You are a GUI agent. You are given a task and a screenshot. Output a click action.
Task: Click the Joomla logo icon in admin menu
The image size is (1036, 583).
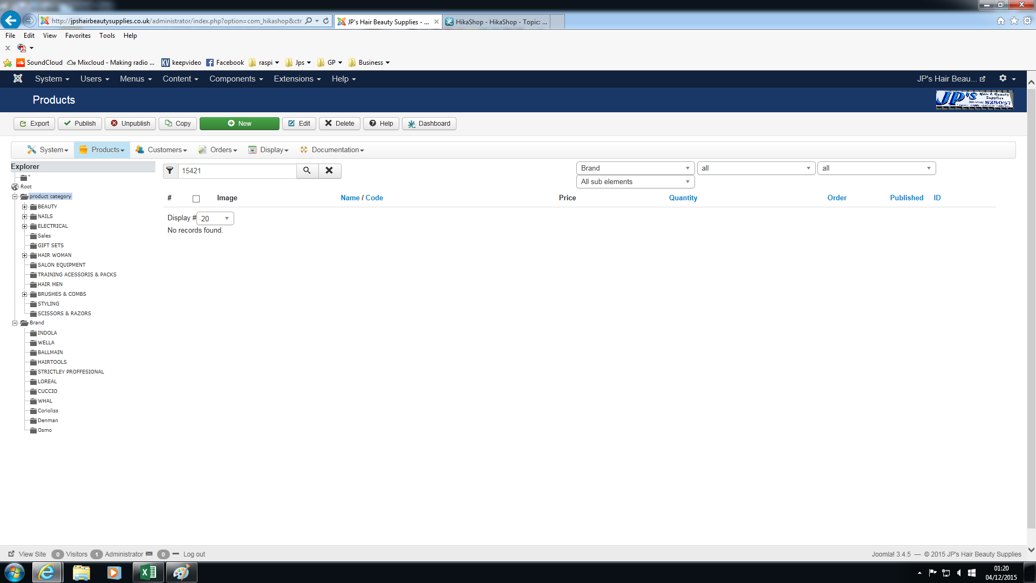tap(18, 79)
